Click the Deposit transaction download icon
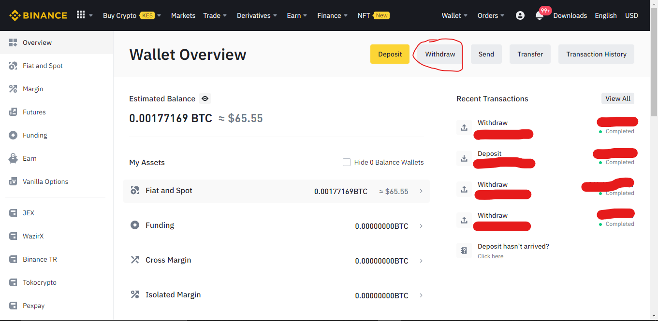 point(464,158)
